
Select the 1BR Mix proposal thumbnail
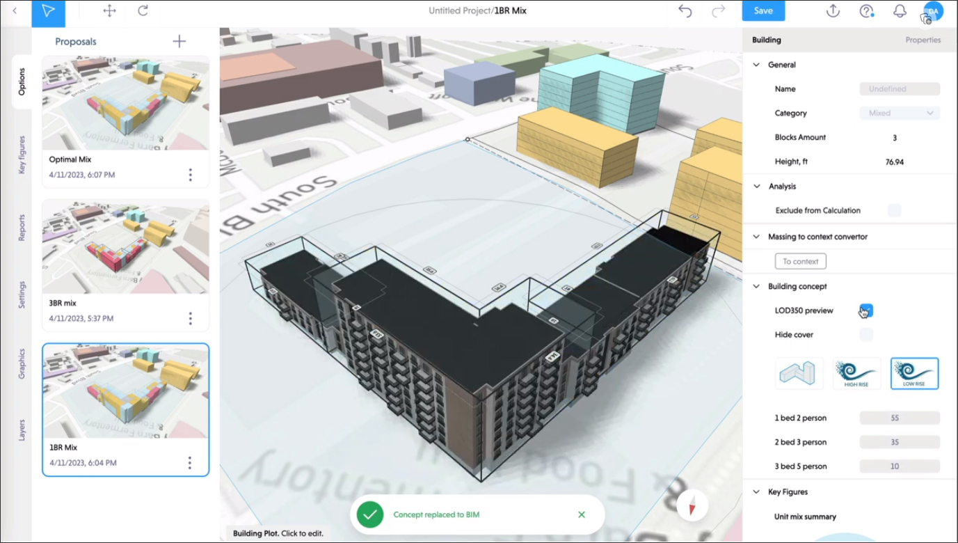pyautogui.click(x=125, y=391)
